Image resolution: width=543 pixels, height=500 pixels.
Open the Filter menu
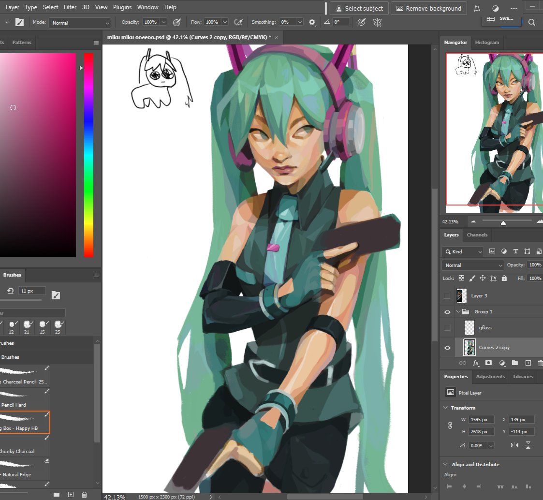70,7
